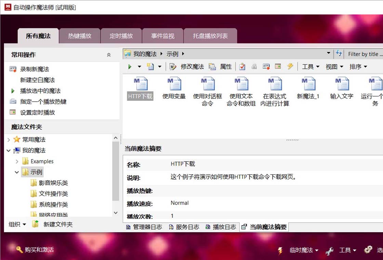
Task: Select the 新魔法_1 macro file
Action: (308, 88)
